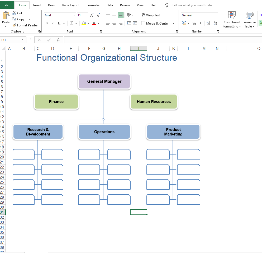Click the Insert Function fx icon
The image size is (262, 253).
[58, 40]
